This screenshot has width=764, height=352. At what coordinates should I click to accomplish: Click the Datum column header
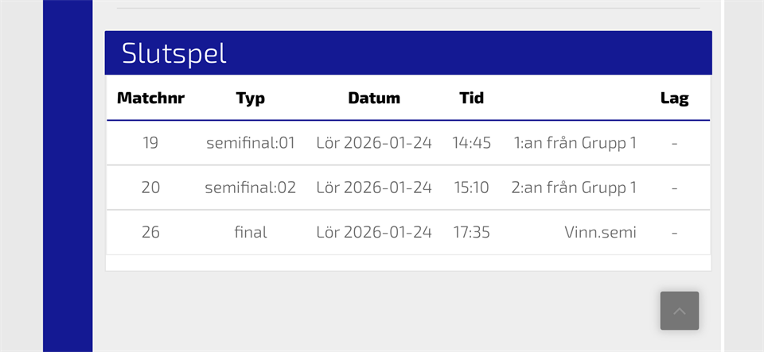[374, 99]
